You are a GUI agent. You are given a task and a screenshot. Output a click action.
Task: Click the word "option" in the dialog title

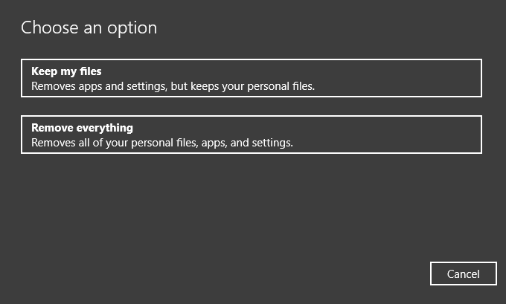134,28
